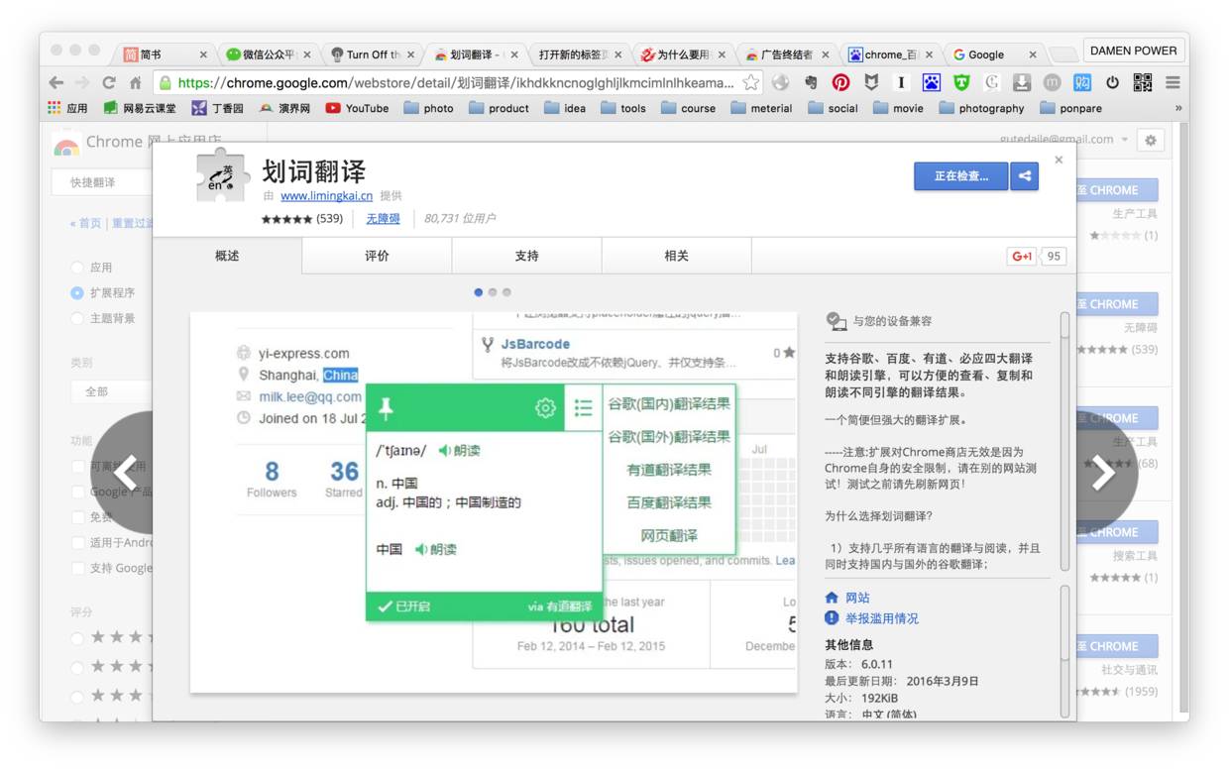
Task: Click the popup settings gear icon
Action: [545, 407]
